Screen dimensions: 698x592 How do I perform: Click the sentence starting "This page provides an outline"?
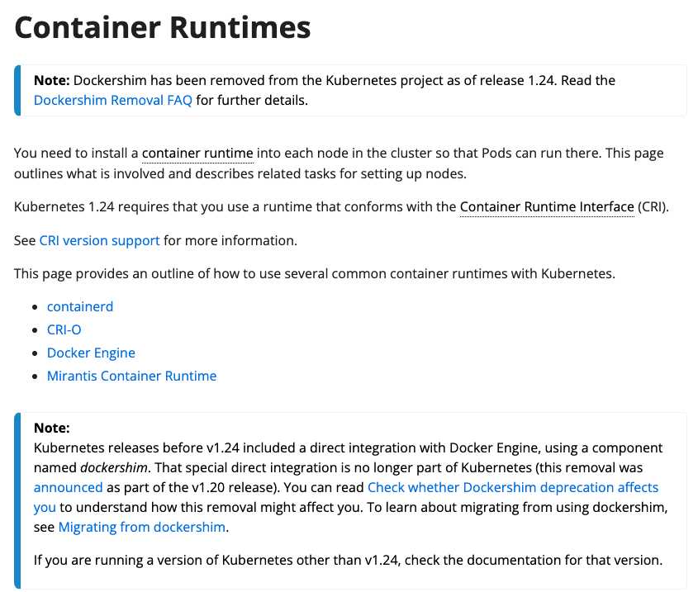pos(314,273)
